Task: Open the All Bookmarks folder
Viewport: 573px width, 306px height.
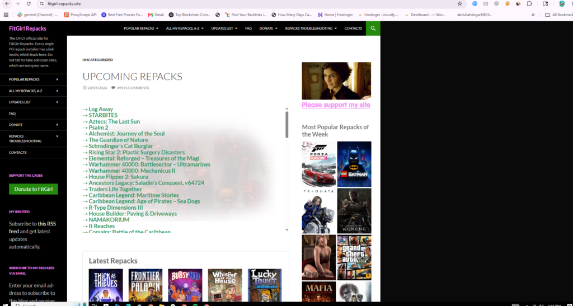Action: (559, 15)
